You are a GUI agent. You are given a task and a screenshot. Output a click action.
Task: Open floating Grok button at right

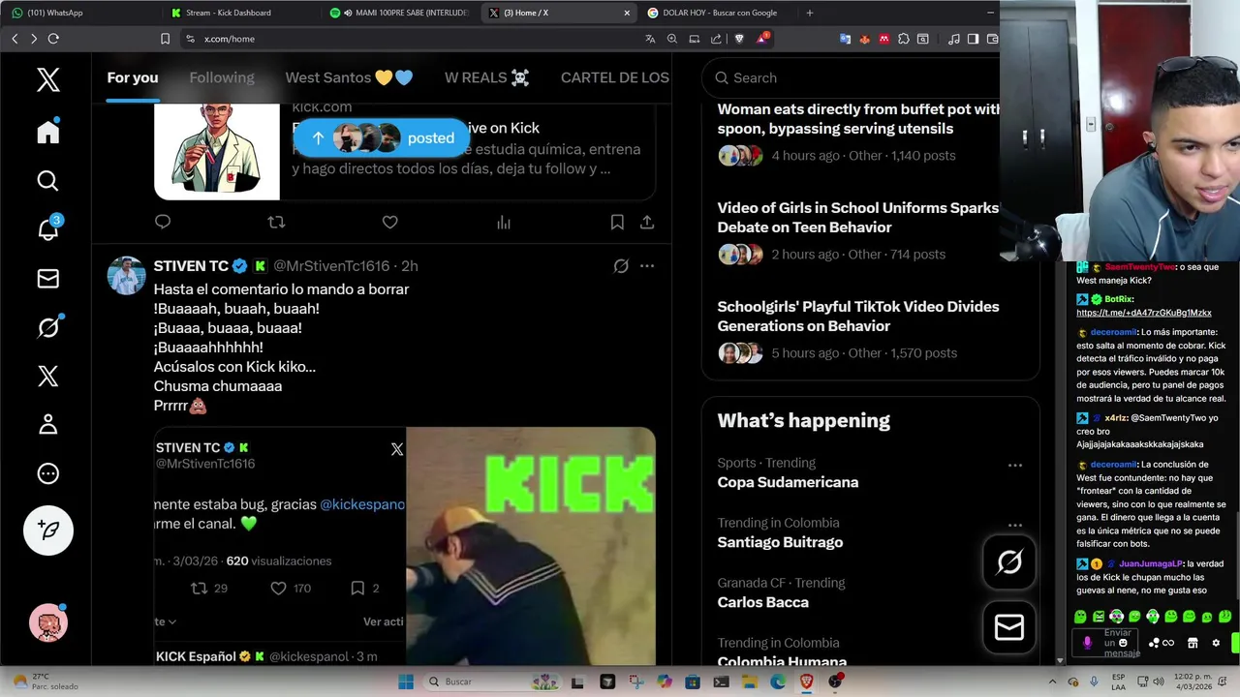1009,562
